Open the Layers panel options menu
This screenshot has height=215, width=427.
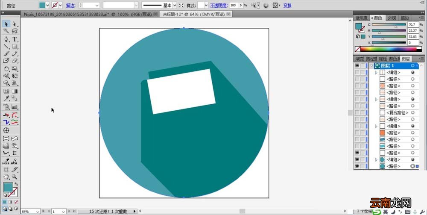point(422,58)
